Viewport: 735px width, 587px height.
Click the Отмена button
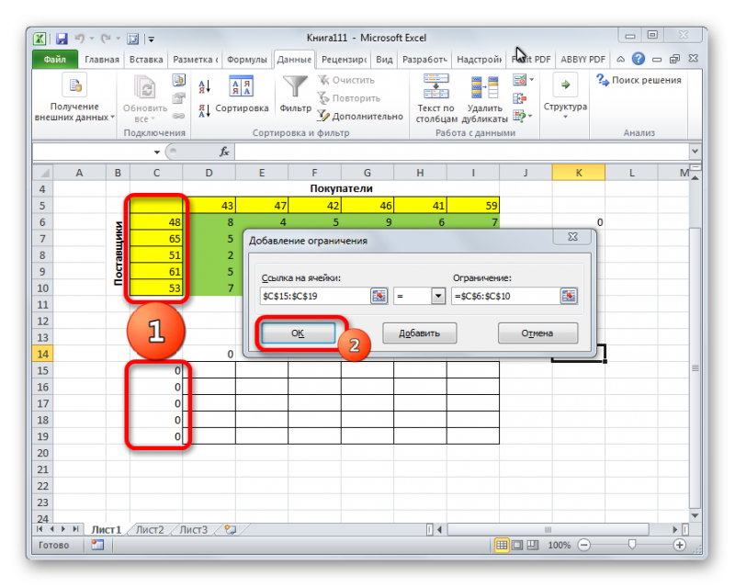(x=537, y=333)
